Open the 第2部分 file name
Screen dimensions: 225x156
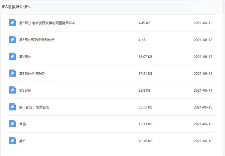(25, 91)
